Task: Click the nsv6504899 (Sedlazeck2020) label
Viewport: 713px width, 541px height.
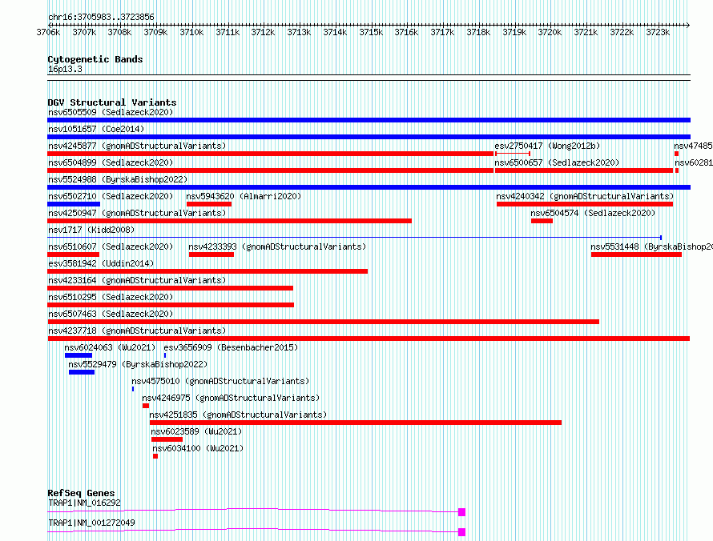Action: 111,162
